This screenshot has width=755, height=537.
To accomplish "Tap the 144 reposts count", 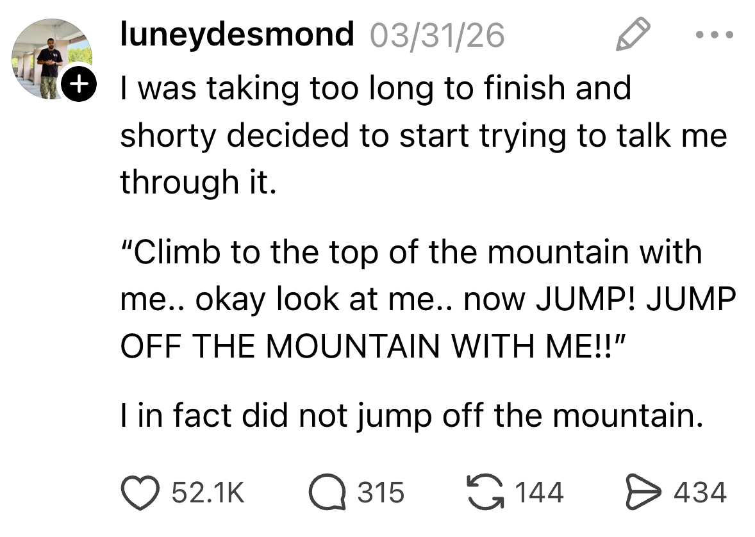I will point(539,493).
